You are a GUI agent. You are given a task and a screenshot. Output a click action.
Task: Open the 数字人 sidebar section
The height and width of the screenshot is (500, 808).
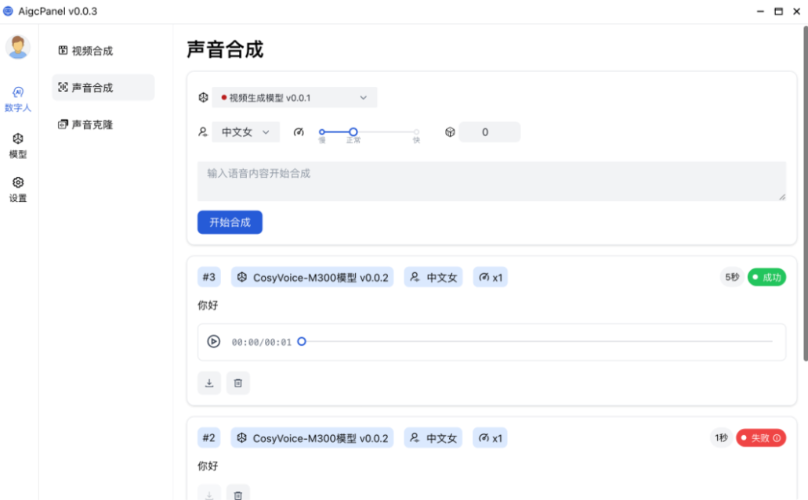coord(18,99)
